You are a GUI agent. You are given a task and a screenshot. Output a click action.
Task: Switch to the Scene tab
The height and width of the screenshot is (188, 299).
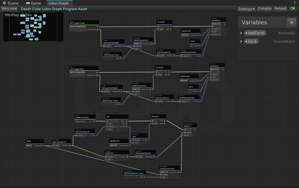[11, 3]
